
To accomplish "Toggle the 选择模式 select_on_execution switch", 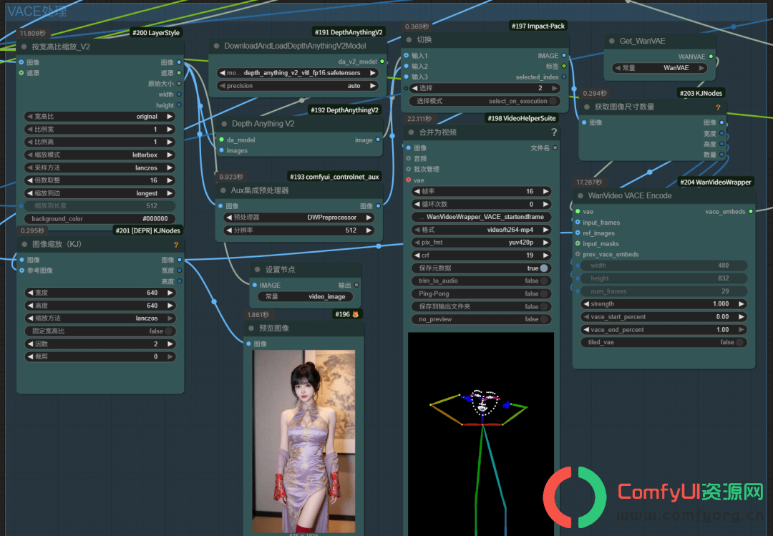I will pyautogui.click(x=553, y=101).
